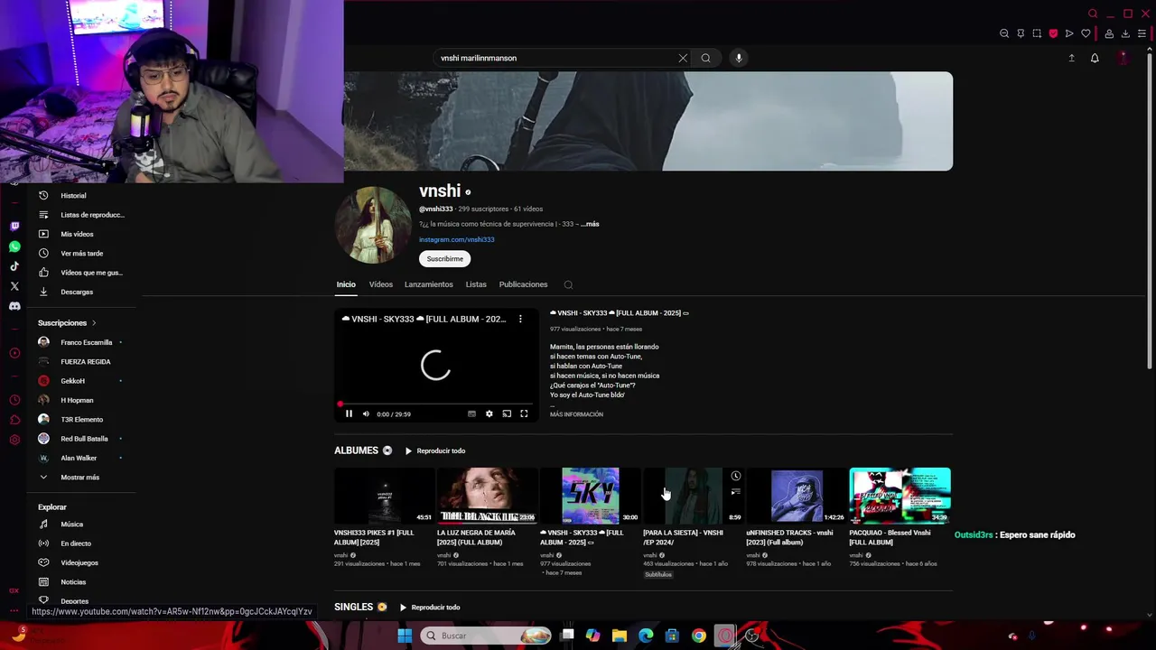Open the YouTube account avatar menu
Image resolution: width=1156 pixels, height=650 pixels.
pos(1123,58)
